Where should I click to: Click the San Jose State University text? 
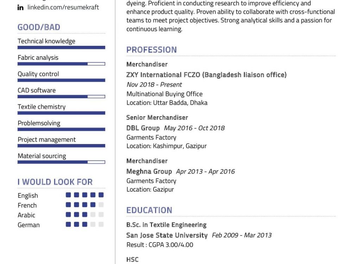coord(167,235)
